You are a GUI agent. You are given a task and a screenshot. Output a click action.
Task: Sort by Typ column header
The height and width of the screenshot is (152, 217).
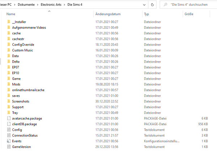(x=146, y=14)
